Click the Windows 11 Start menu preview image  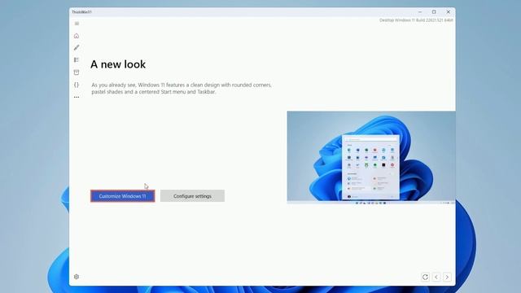(371, 157)
